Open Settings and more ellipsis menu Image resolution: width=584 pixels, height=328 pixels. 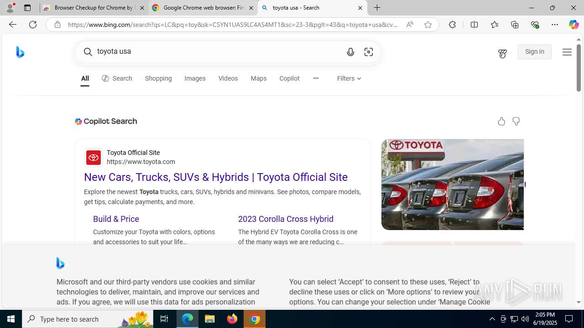point(554,25)
